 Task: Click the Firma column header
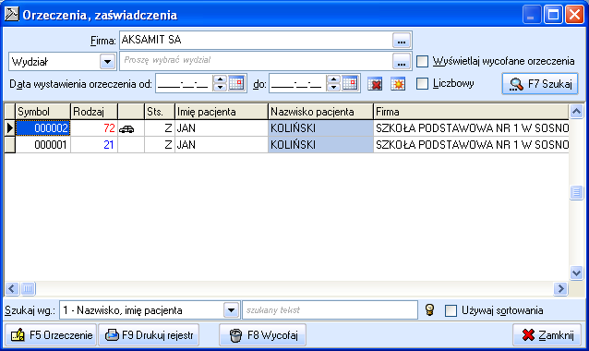[471, 112]
